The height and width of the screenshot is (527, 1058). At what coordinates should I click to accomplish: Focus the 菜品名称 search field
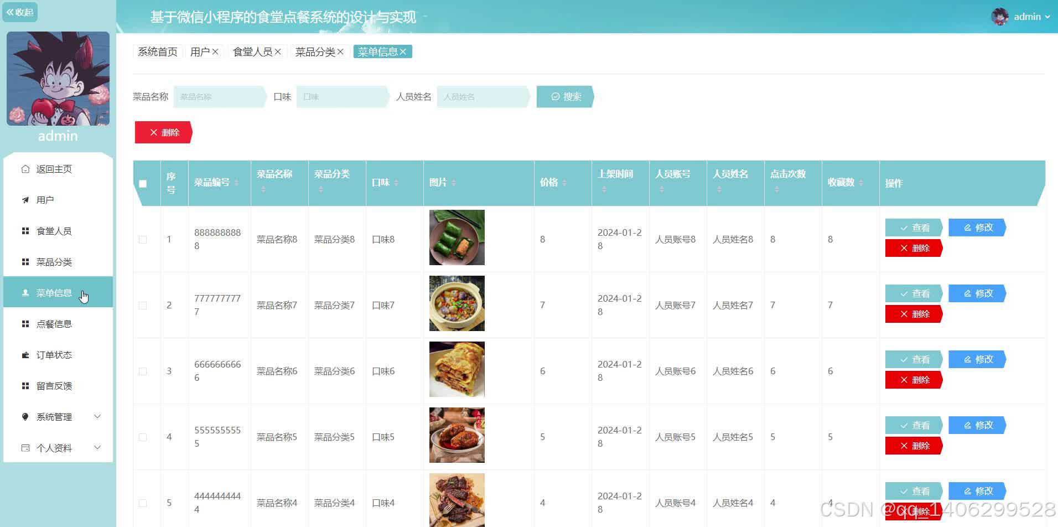[x=220, y=97]
